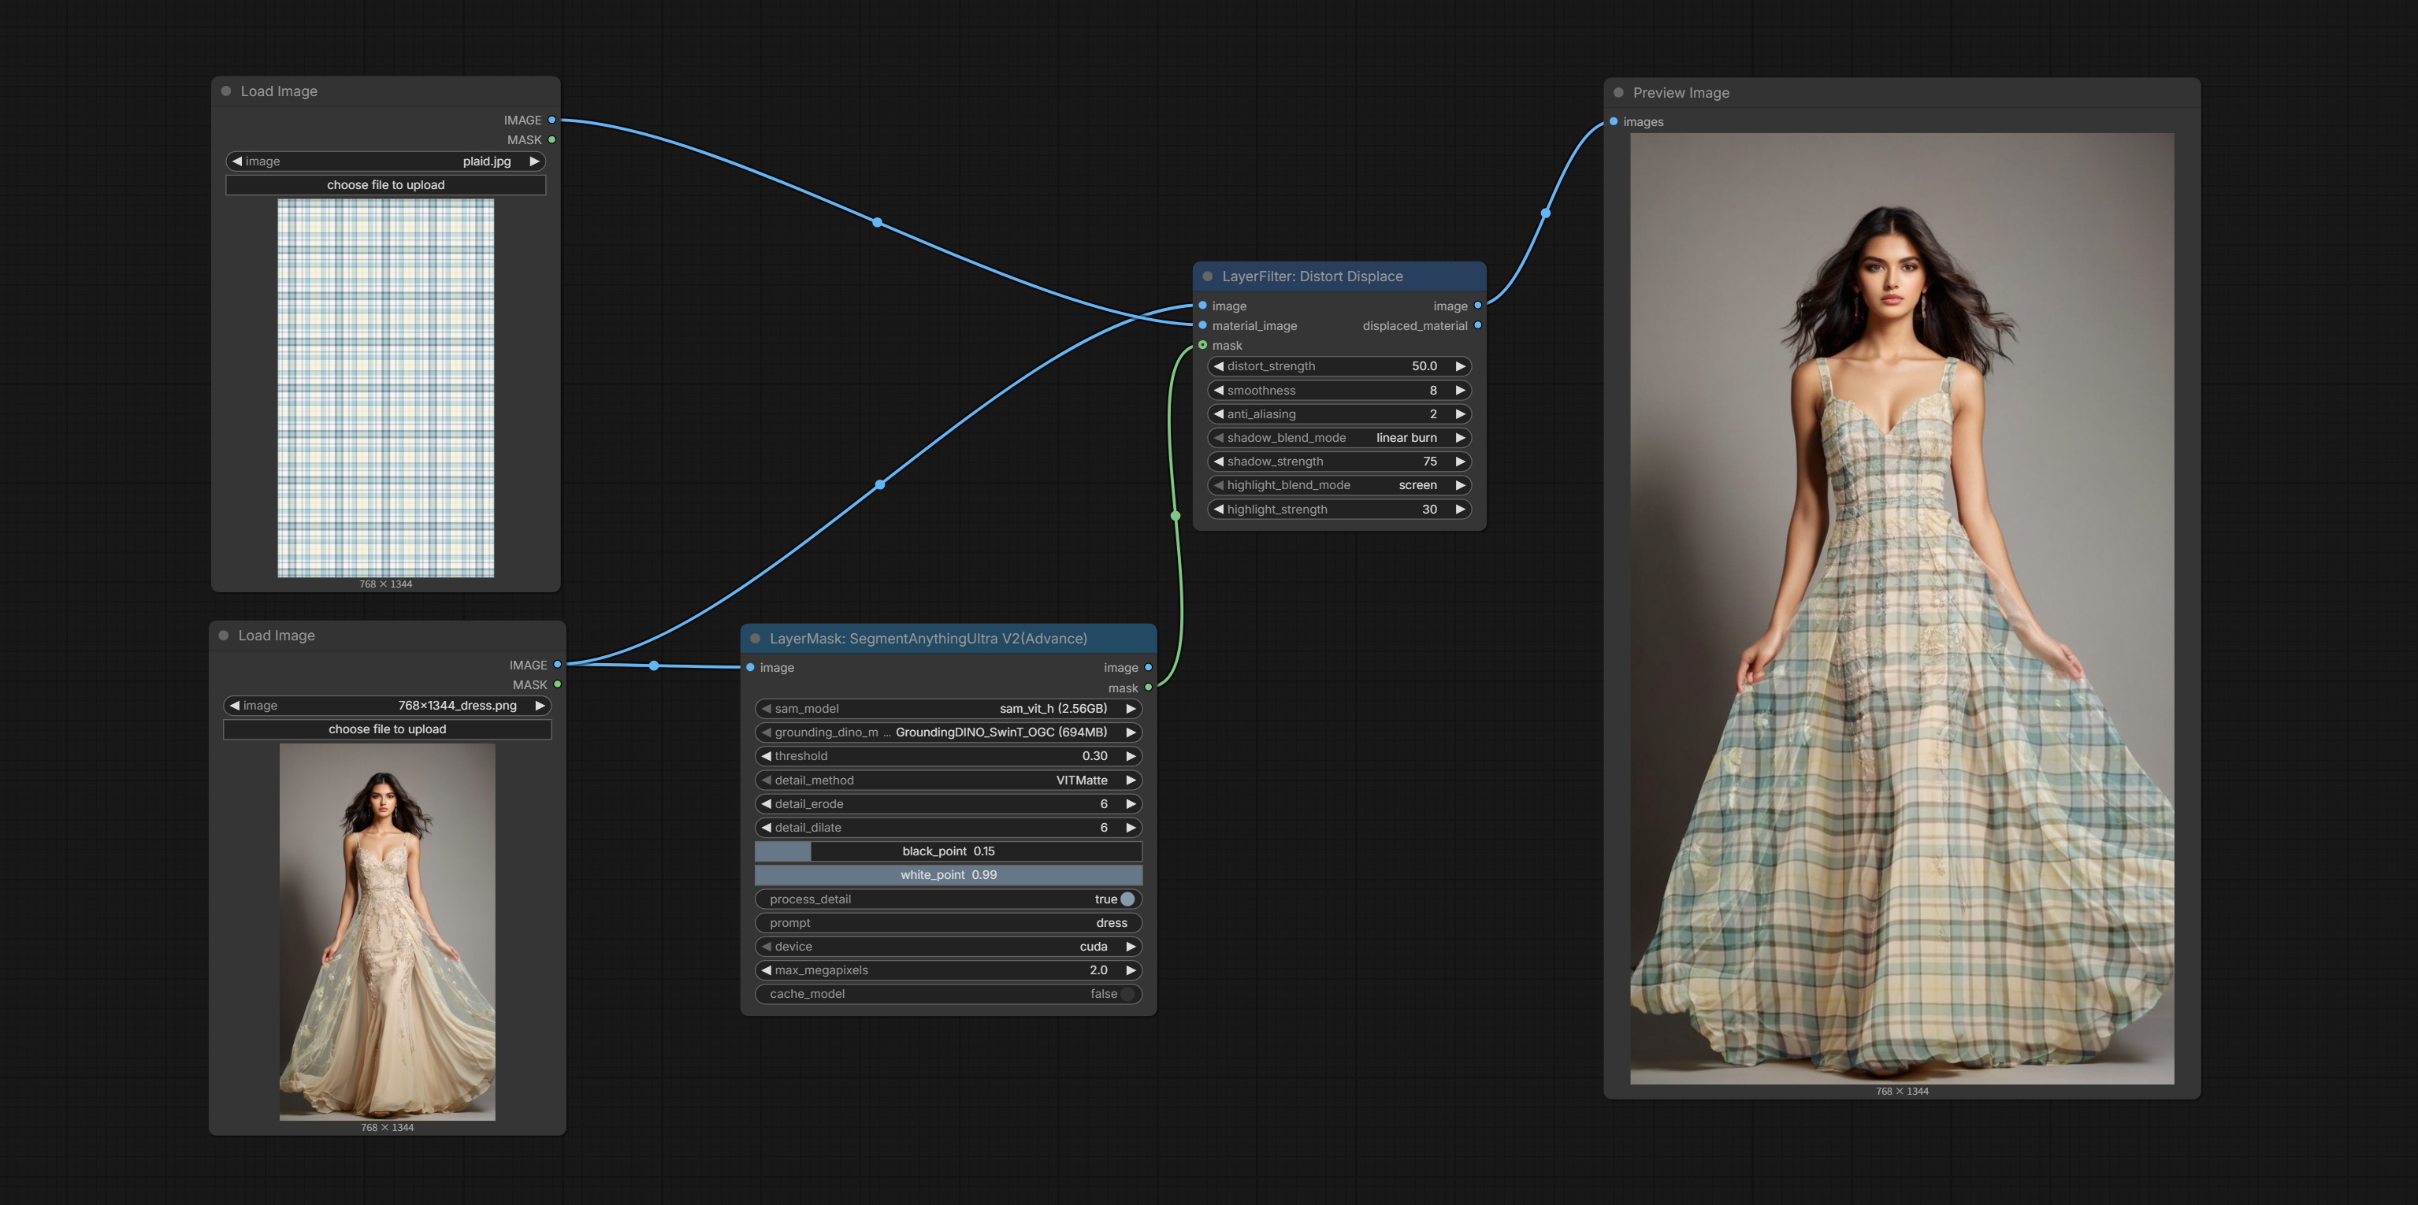Increase distort_strength with right arrow

[1461, 366]
